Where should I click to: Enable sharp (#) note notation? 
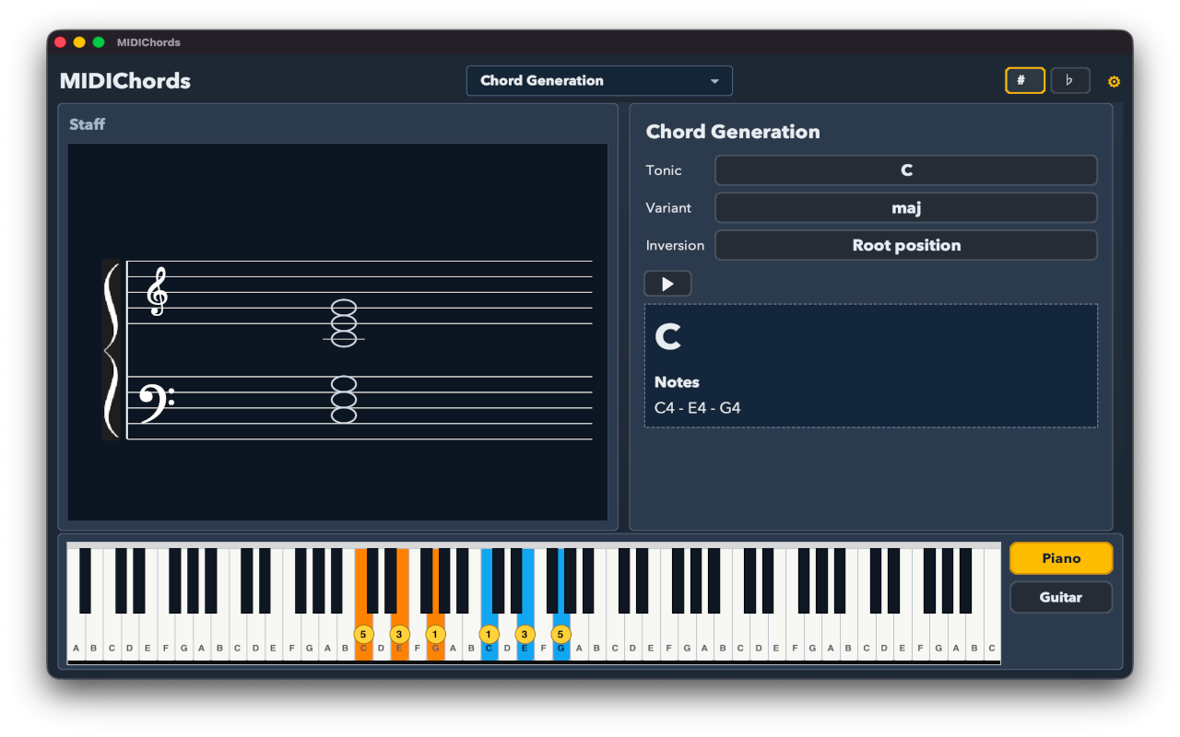1024,80
